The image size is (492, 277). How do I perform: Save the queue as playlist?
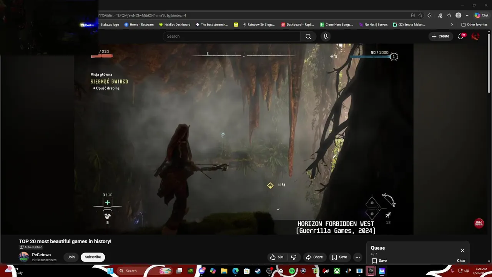pyautogui.click(x=379, y=260)
